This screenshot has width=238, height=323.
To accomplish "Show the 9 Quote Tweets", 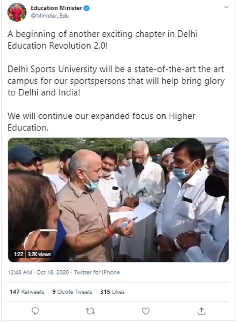I will [x=72, y=292].
